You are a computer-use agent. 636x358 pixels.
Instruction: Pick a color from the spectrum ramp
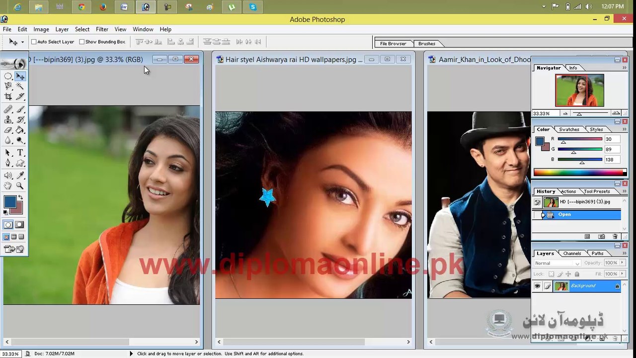[x=580, y=173]
